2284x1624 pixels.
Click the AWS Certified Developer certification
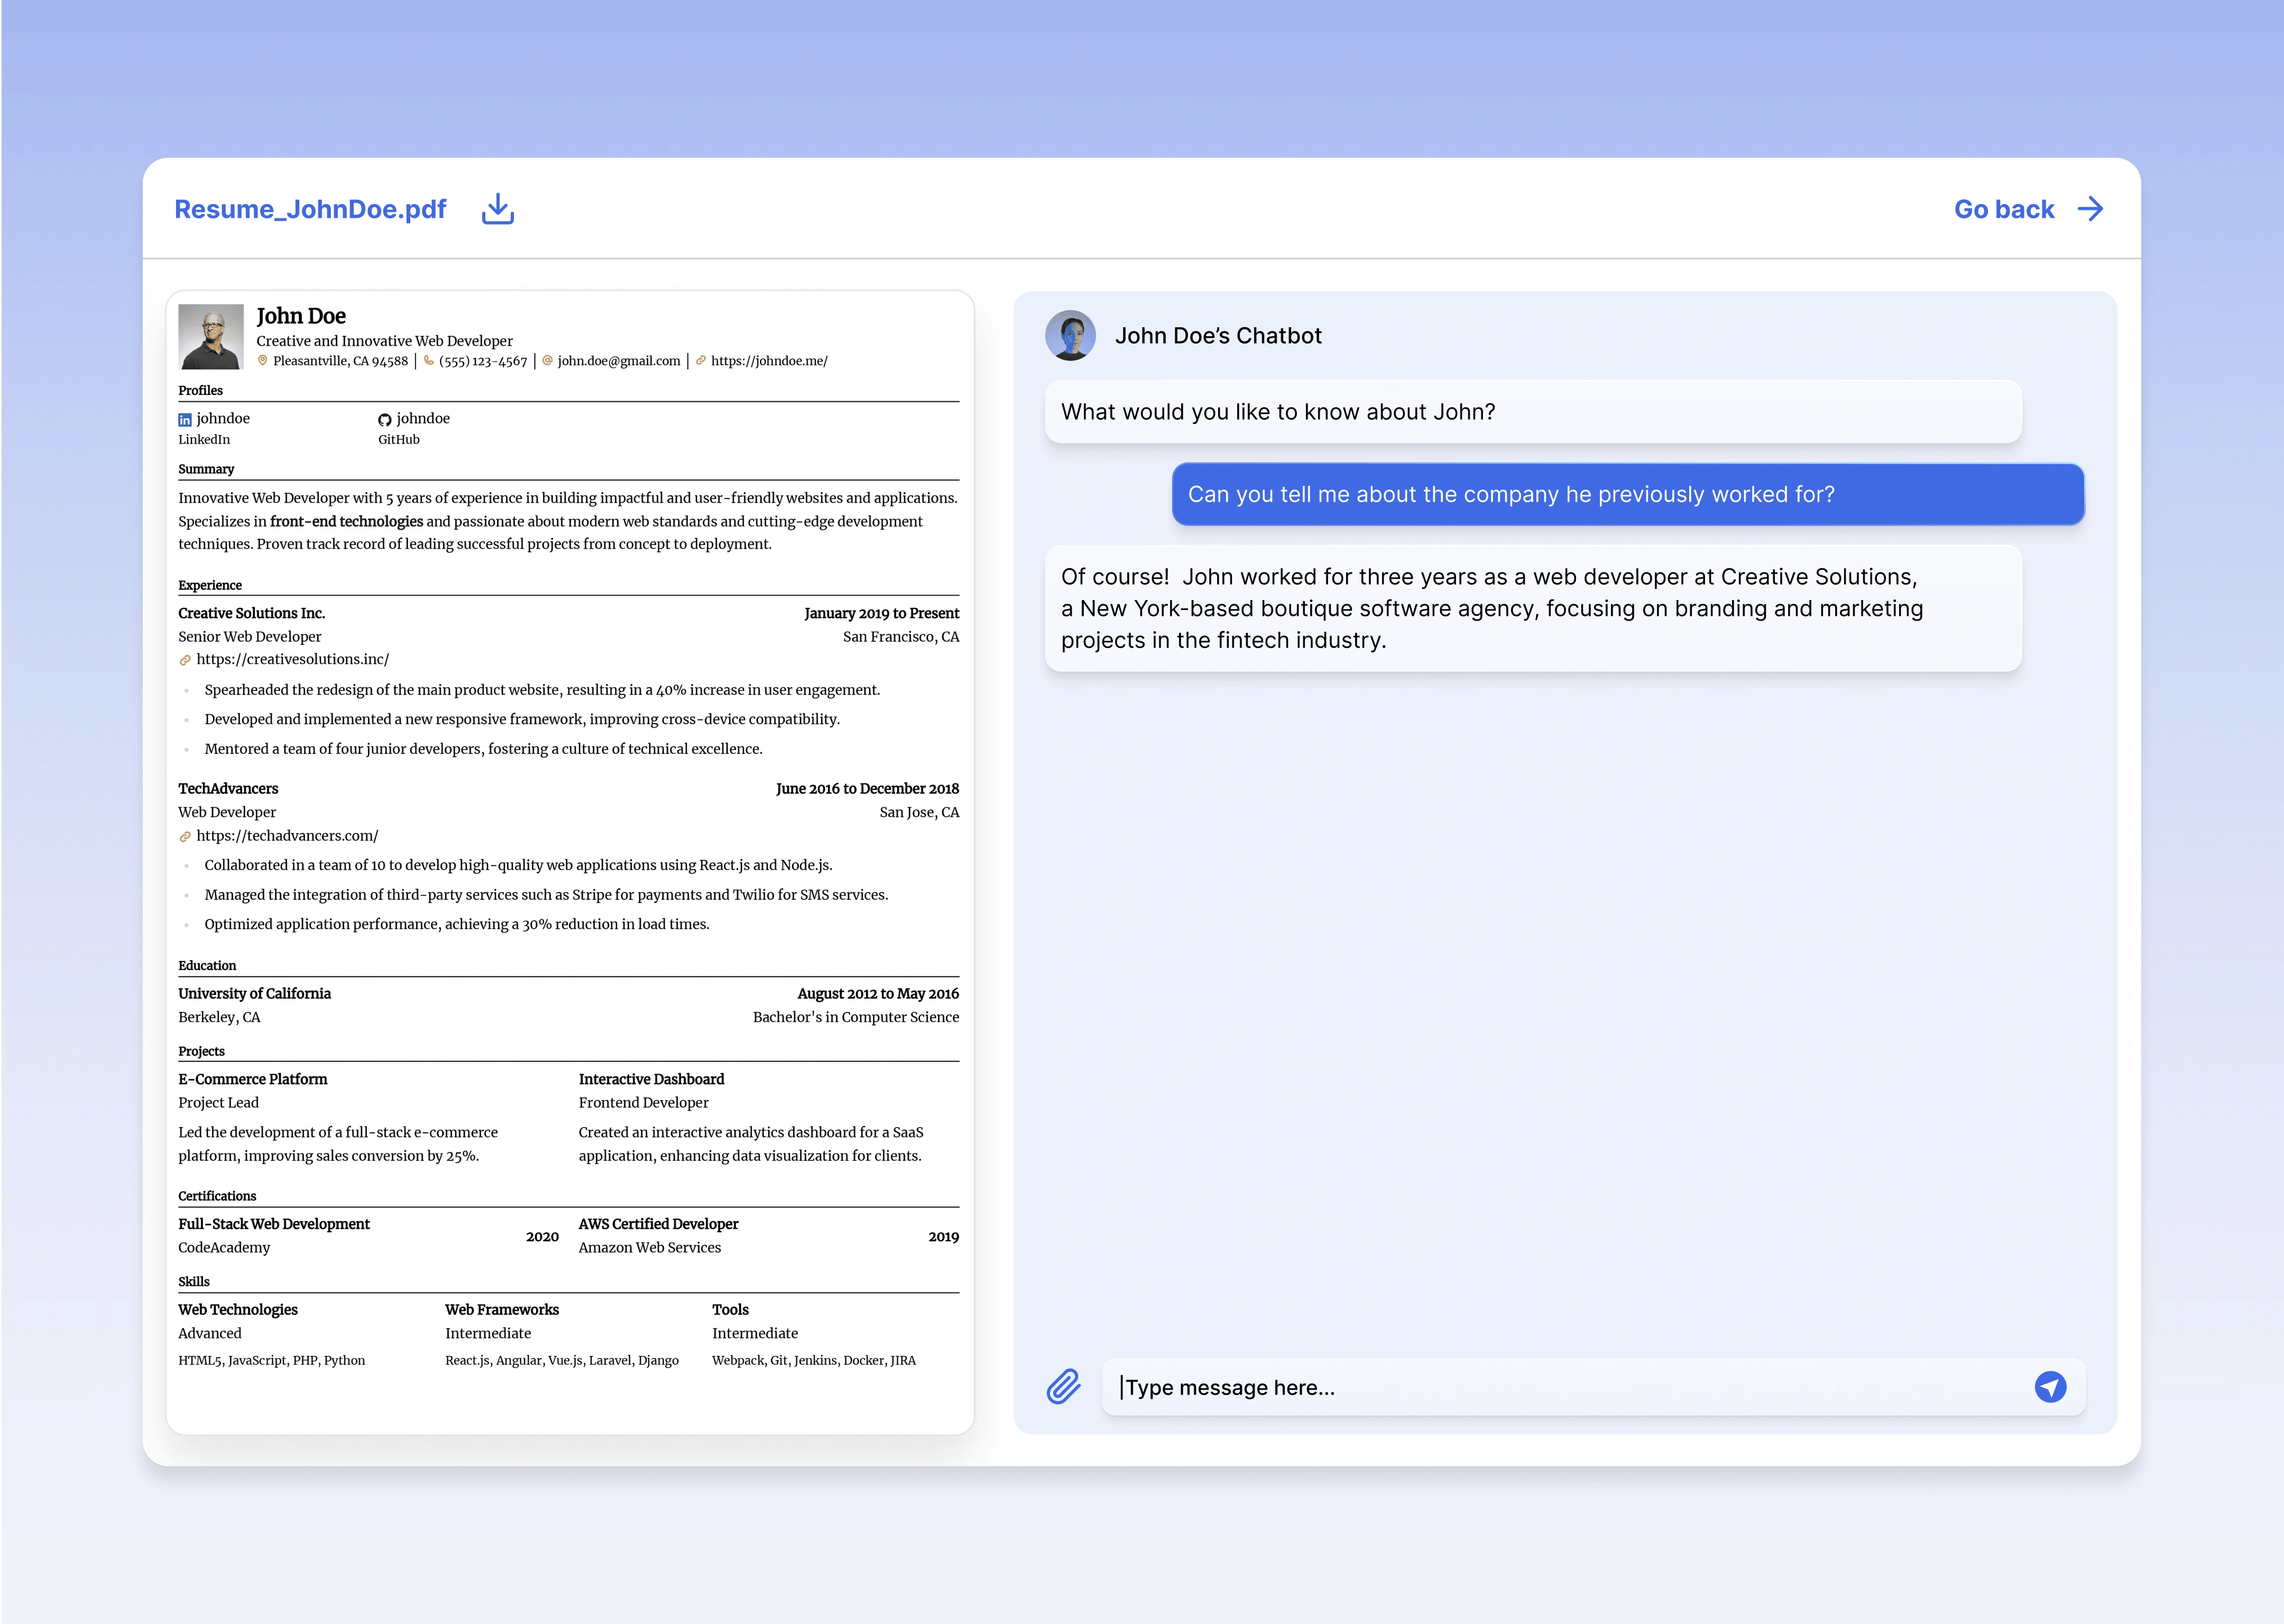coord(658,1224)
